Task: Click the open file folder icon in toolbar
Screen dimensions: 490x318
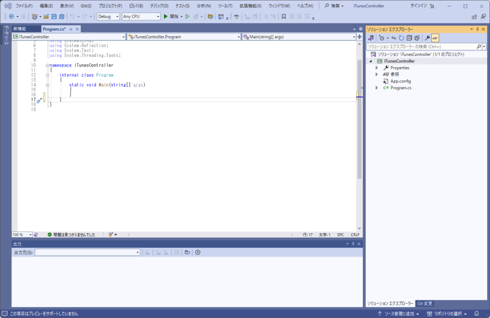Action: (46, 16)
